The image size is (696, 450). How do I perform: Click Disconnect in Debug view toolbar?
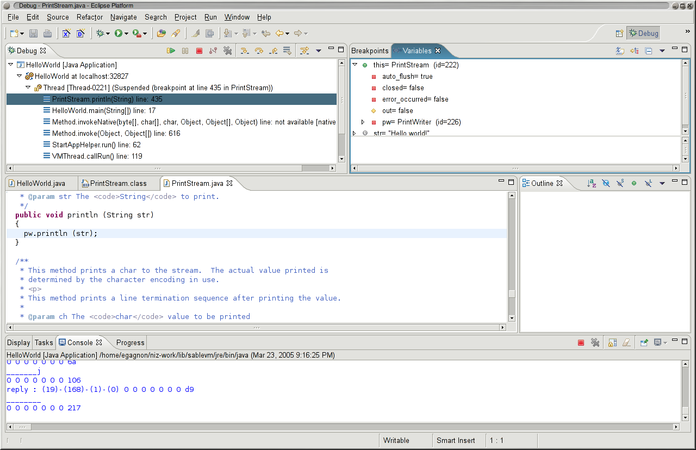213,51
